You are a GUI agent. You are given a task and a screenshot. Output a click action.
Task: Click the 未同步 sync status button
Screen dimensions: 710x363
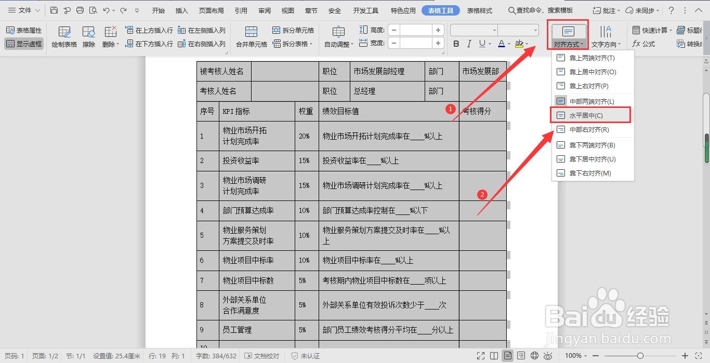tap(642, 10)
